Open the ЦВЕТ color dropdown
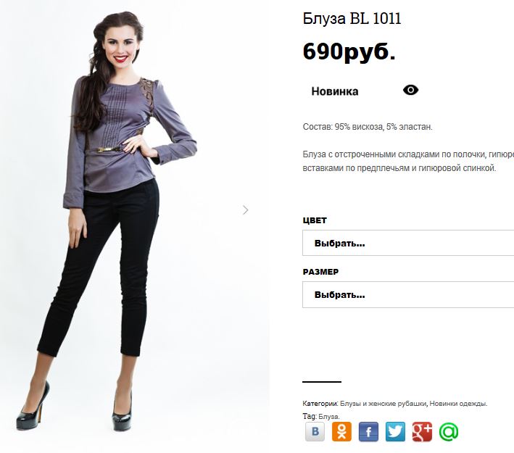 coord(408,243)
